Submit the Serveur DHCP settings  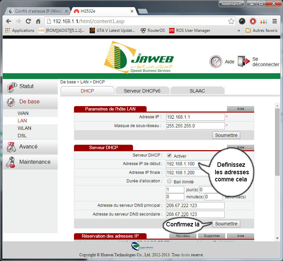coord(226,224)
